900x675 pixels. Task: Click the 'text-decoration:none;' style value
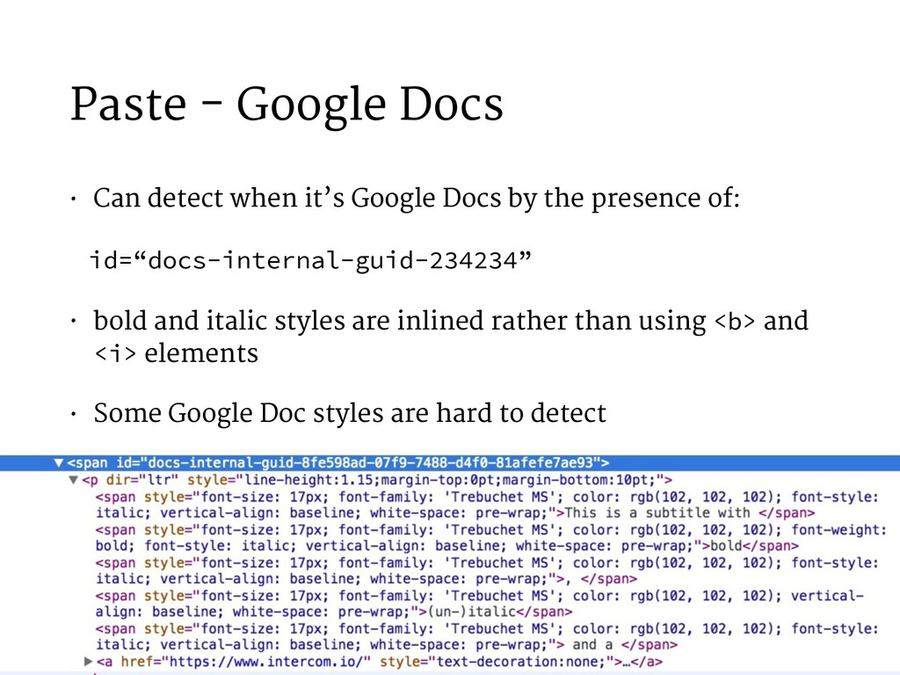[520, 661]
